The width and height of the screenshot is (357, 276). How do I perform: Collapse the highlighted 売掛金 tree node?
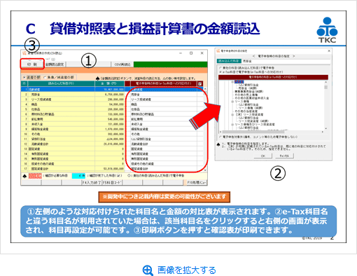(232, 82)
